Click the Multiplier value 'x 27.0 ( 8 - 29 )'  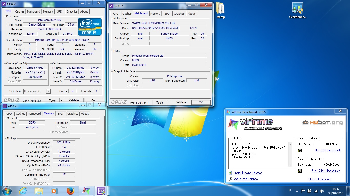click(x=35, y=72)
